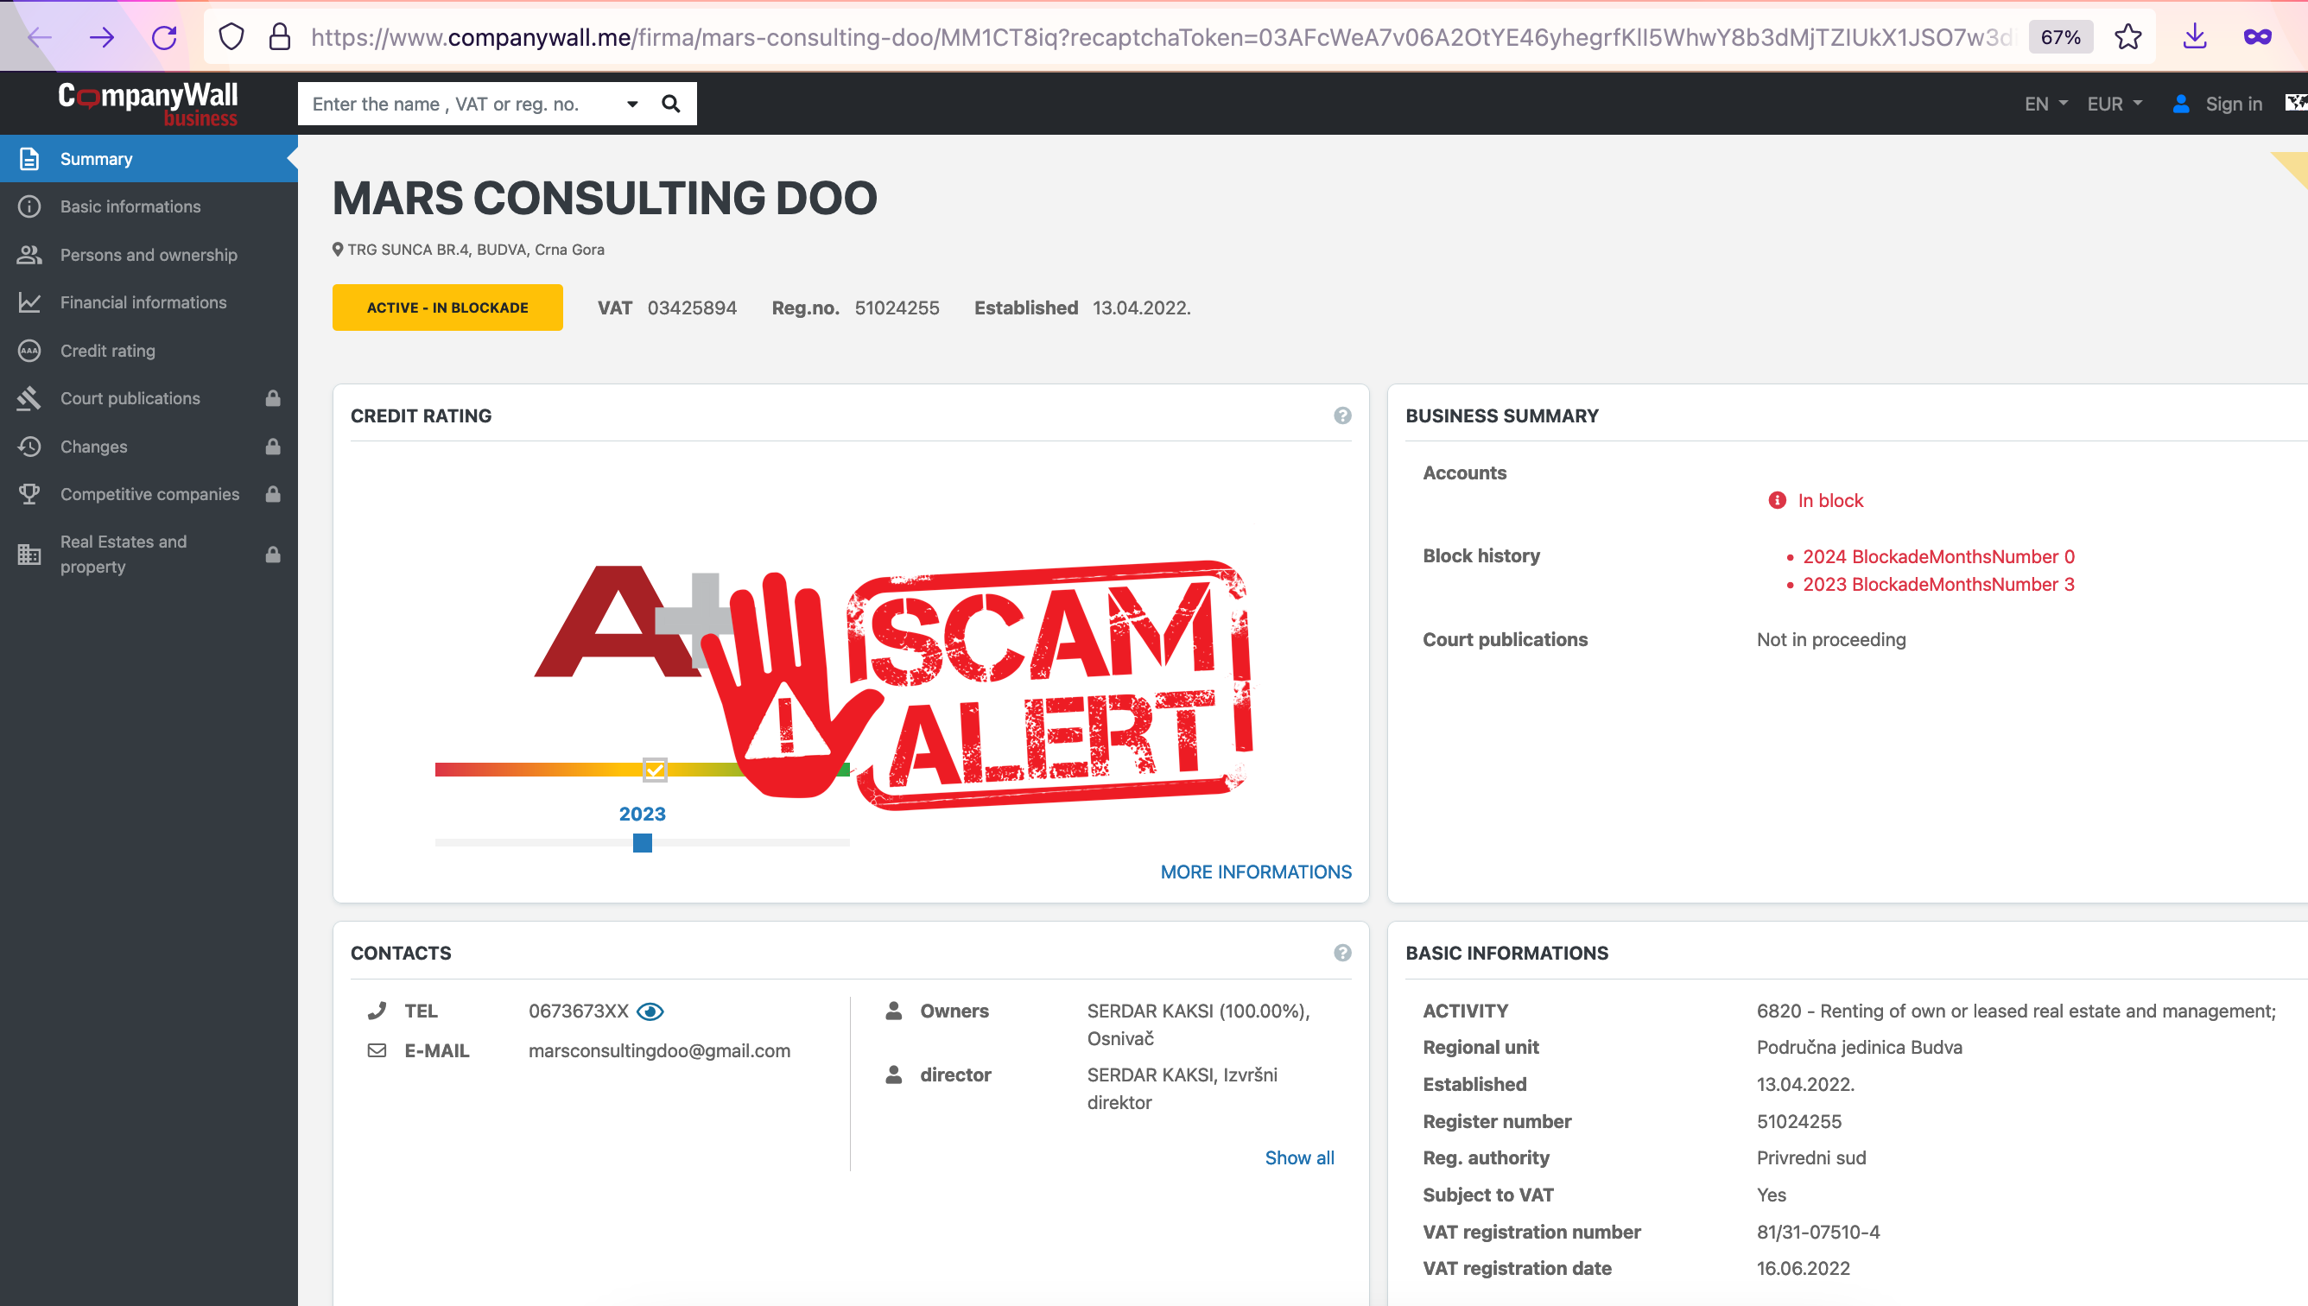Go to Financial informations in sidebar
This screenshot has width=2308, height=1306.
click(x=143, y=302)
